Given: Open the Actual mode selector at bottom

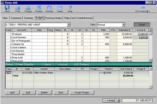Looking at the screenshot, I should point(111,100).
